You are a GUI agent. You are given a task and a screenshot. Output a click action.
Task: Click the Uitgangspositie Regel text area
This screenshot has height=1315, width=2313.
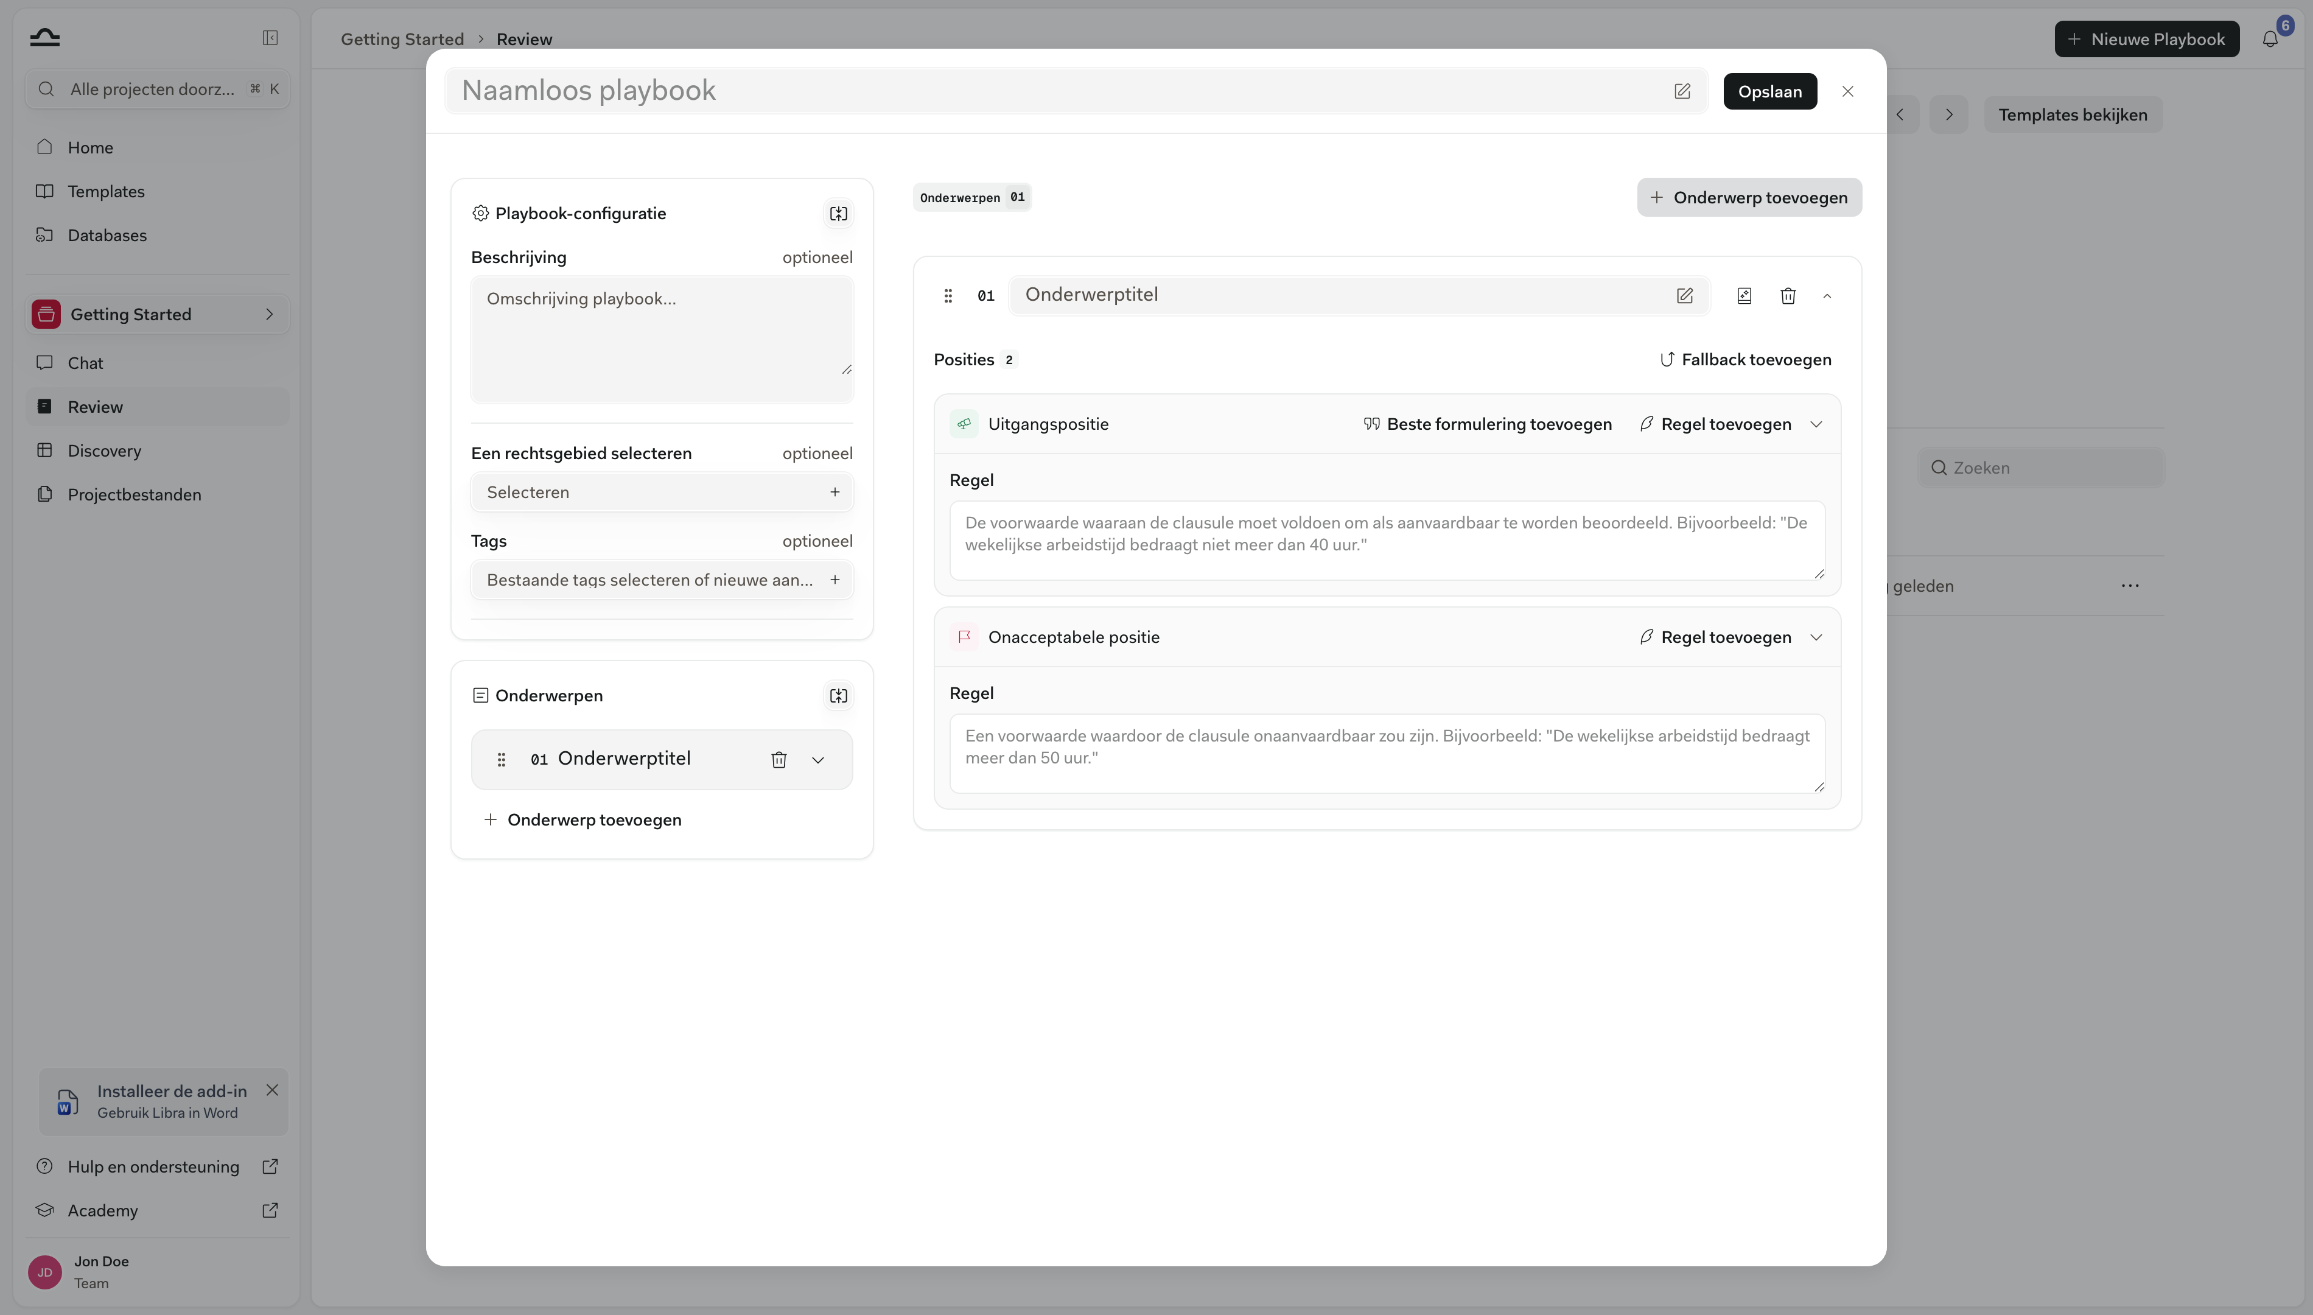click(1387, 540)
